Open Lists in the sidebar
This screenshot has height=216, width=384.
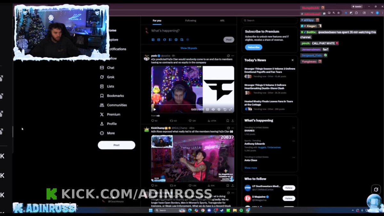tap(108, 86)
